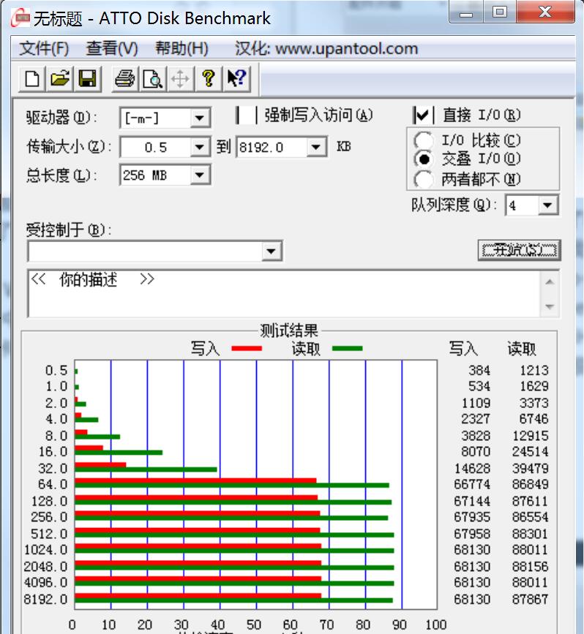The height and width of the screenshot is (634, 584).
Task: Minimize the ATTO Disk Benchmark window
Action: [x=466, y=12]
